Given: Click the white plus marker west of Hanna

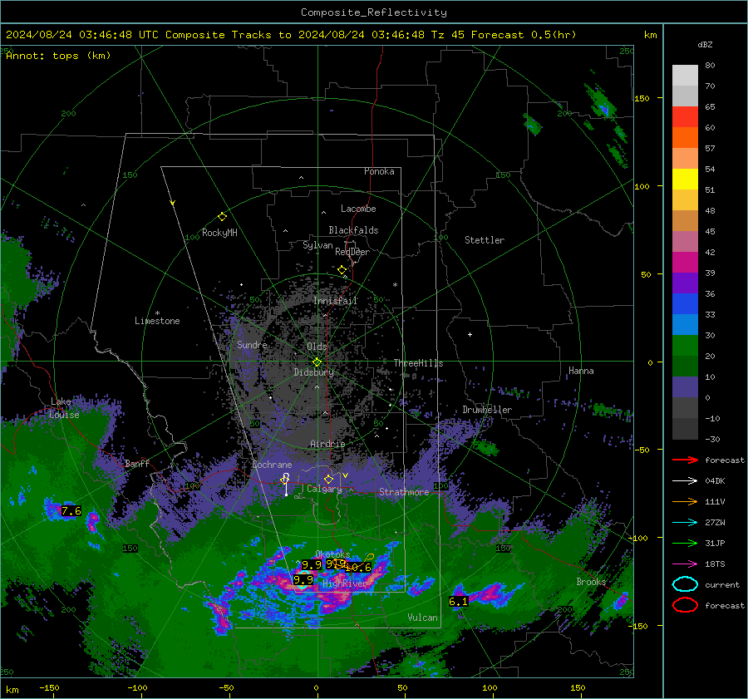Looking at the screenshot, I should [470, 334].
